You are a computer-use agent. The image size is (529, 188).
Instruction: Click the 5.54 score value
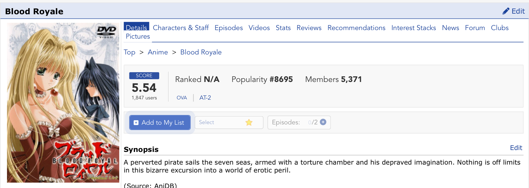144,88
